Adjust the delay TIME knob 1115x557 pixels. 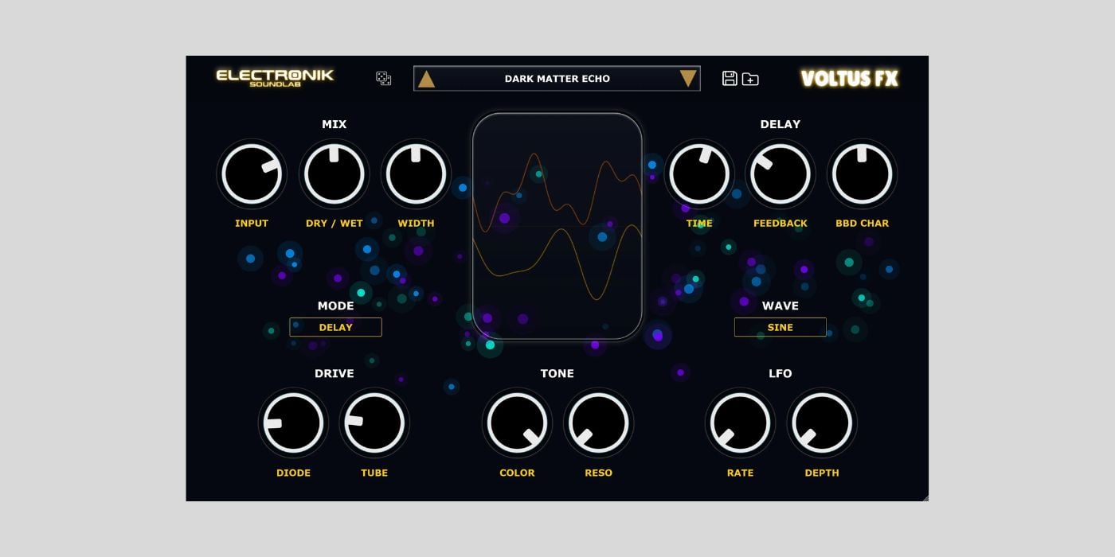(x=699, y=173)
